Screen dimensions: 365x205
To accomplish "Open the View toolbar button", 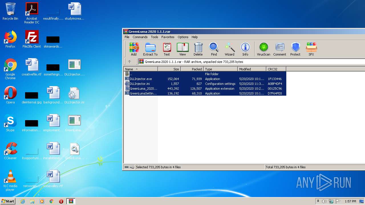I will pos(182,49).
